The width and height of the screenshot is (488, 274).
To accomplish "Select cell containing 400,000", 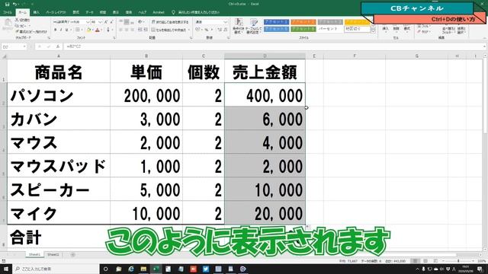I will click(265, 94).
